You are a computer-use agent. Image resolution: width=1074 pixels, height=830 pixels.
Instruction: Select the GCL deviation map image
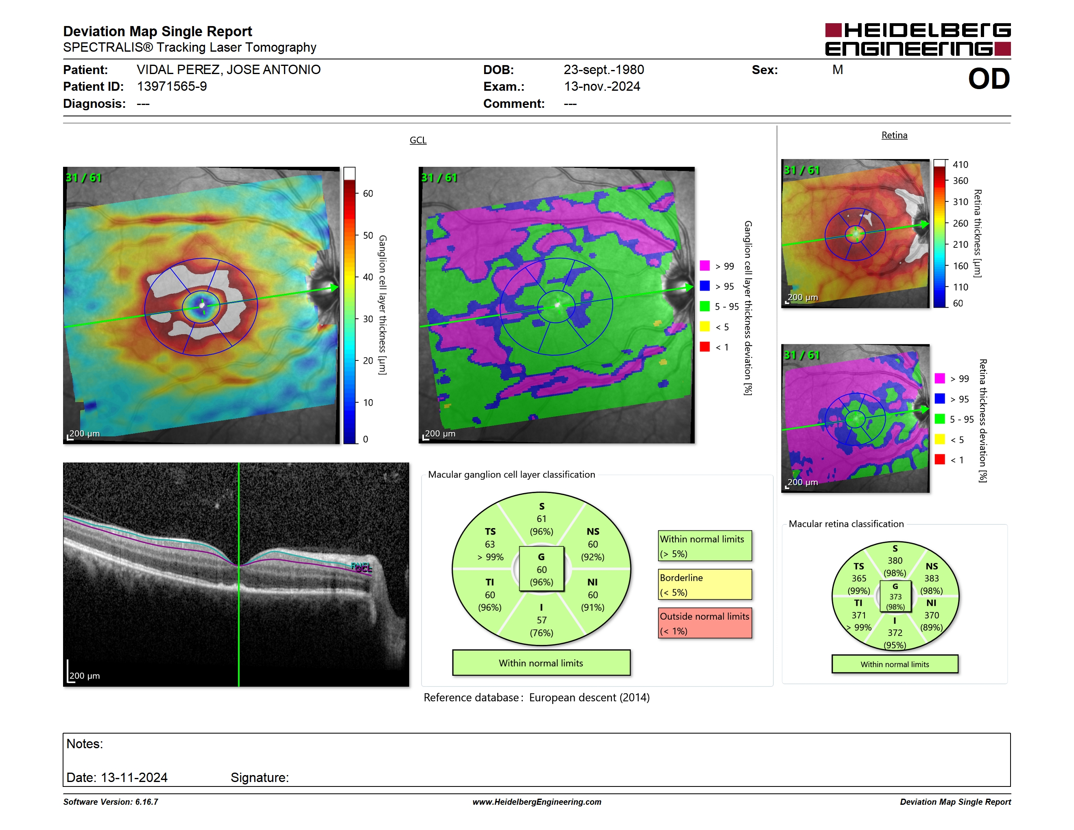(x=557, y=305)
